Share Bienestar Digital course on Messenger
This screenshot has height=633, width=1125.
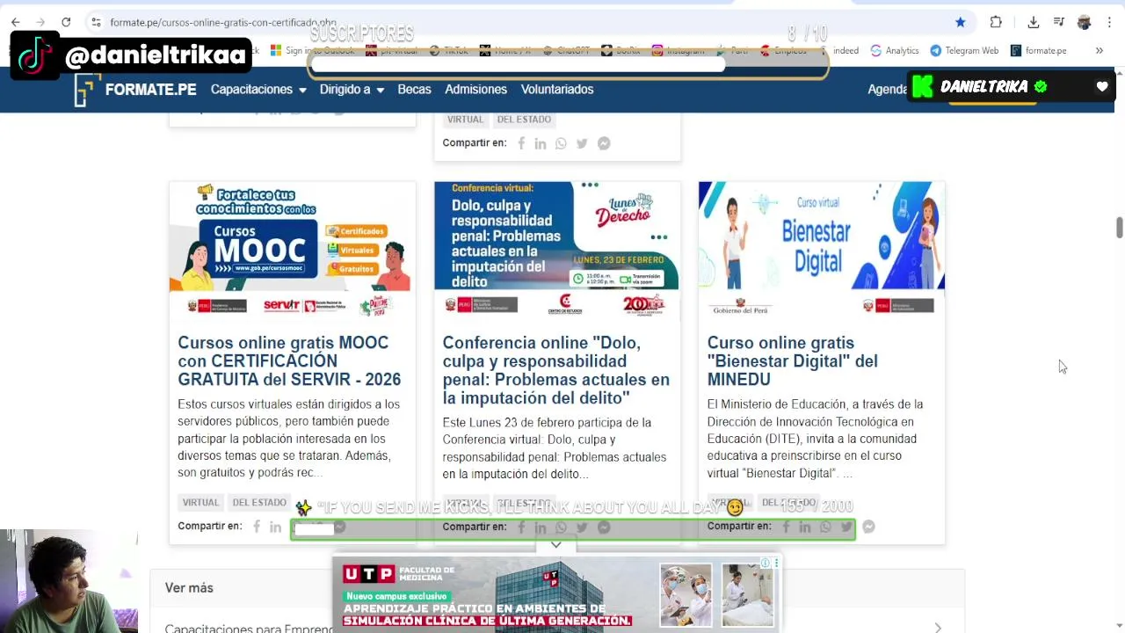click(x=868, y=527)
